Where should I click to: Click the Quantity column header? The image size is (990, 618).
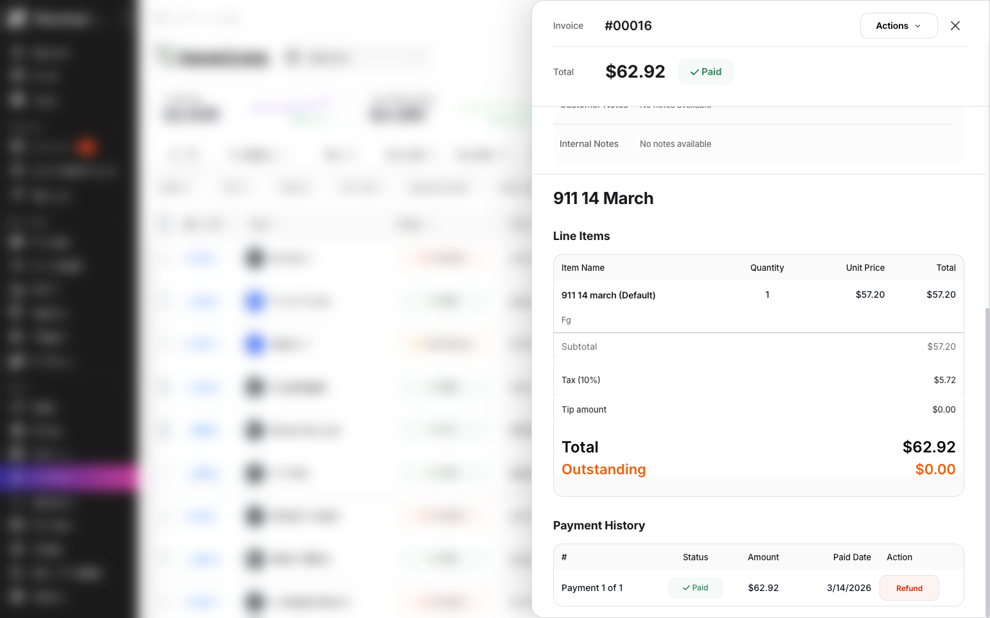point(767,268)
